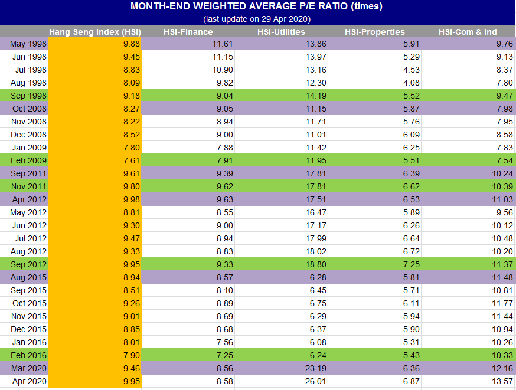Click the Dec 2008 row label
The height and width of the screenshot is (390, 516).
28,135
